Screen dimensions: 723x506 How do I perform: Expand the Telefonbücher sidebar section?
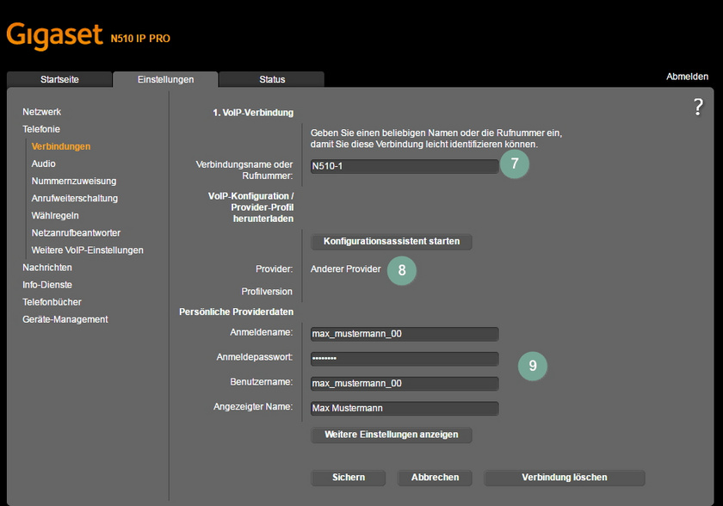click(x=52, y=302)
